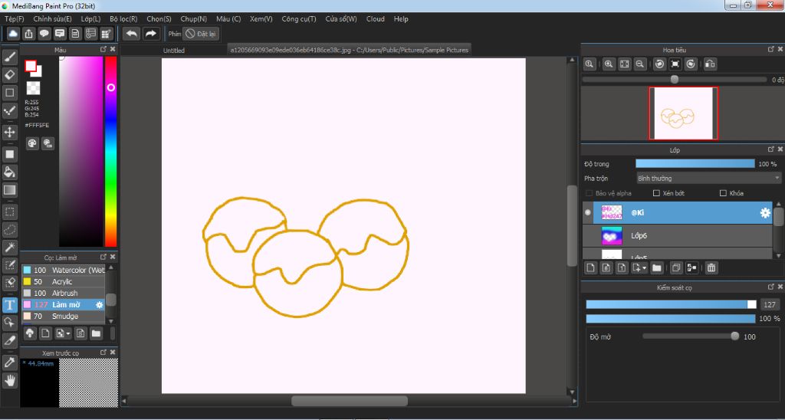The height and width of the screenshot is (420, 785).
Task: Click the Đặt lại reset button
Action: pyautogui.click(x=201, y=34)
